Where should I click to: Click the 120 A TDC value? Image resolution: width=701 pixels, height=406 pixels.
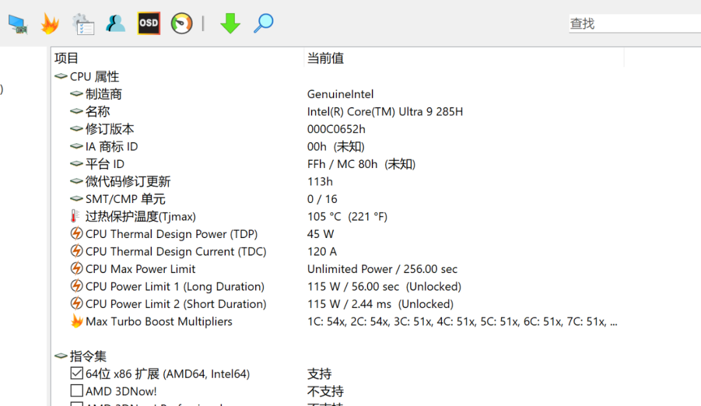point(322,252)
